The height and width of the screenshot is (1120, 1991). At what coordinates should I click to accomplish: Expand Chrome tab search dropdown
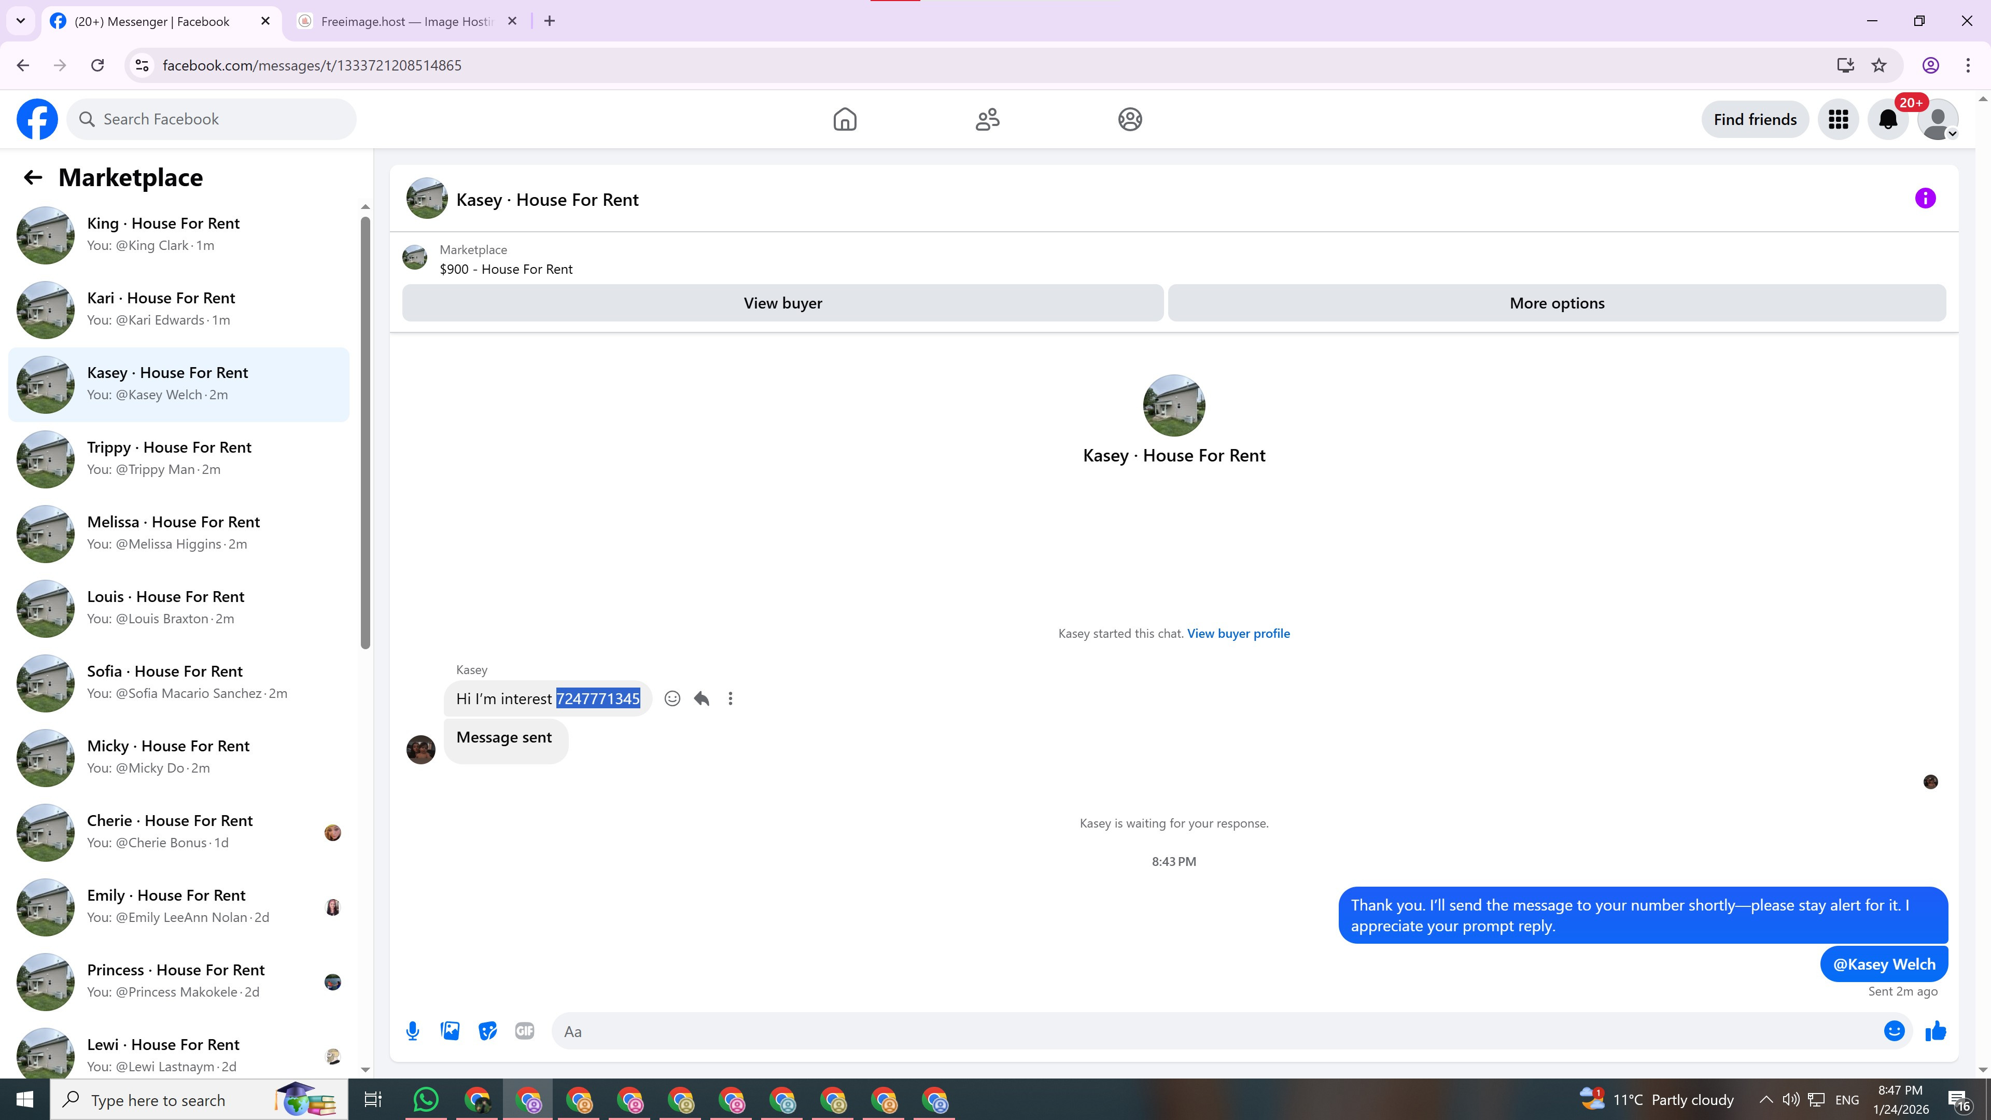(x=21, y=21)
